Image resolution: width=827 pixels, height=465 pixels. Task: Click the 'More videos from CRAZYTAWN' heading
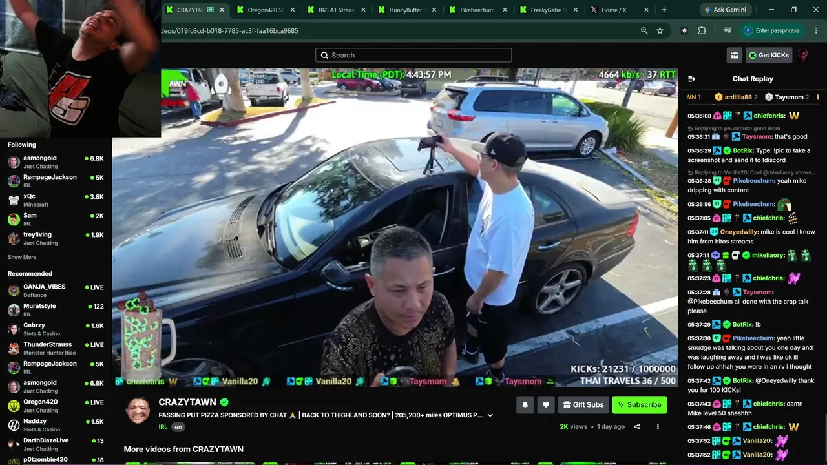pyautogui.click(x=183, y=449)
